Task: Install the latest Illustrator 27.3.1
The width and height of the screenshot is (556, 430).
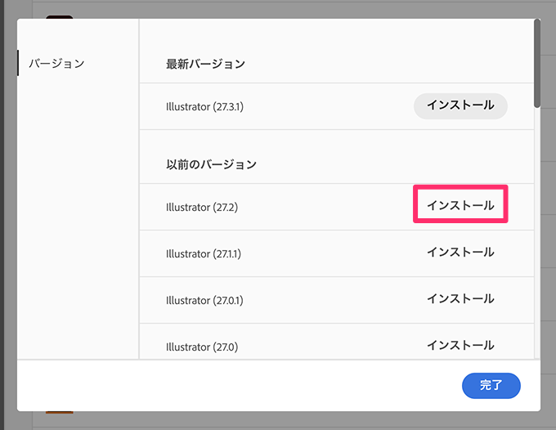Action: [x=460, y=105]
